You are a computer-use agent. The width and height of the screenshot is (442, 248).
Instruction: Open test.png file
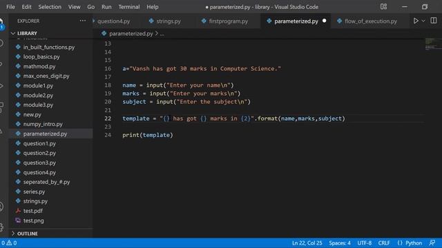(33, 220)
